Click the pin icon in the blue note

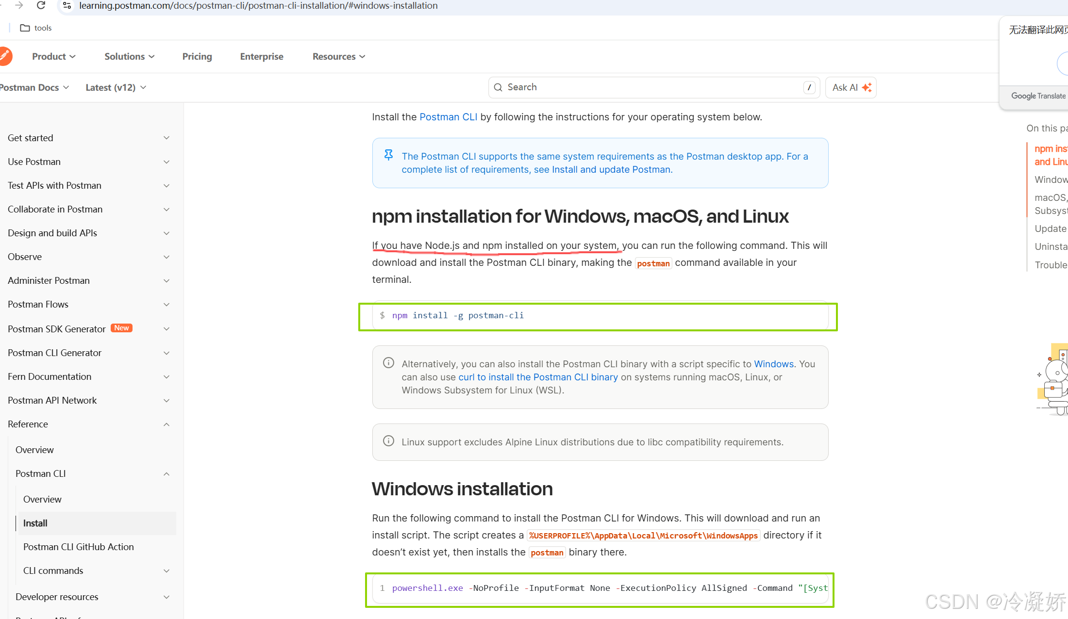tap(388, 155)
